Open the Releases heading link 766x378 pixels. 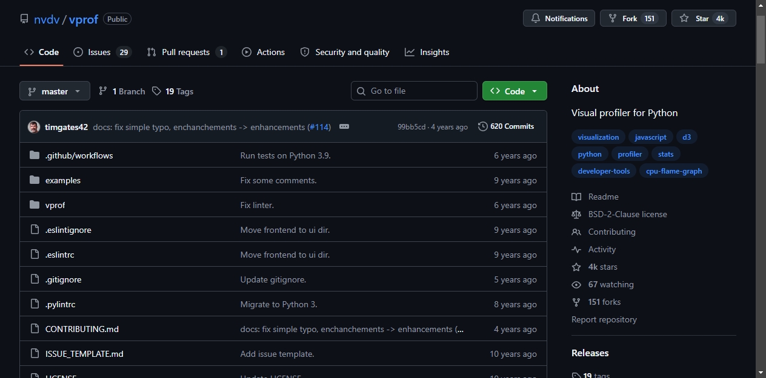click(590, 353)
